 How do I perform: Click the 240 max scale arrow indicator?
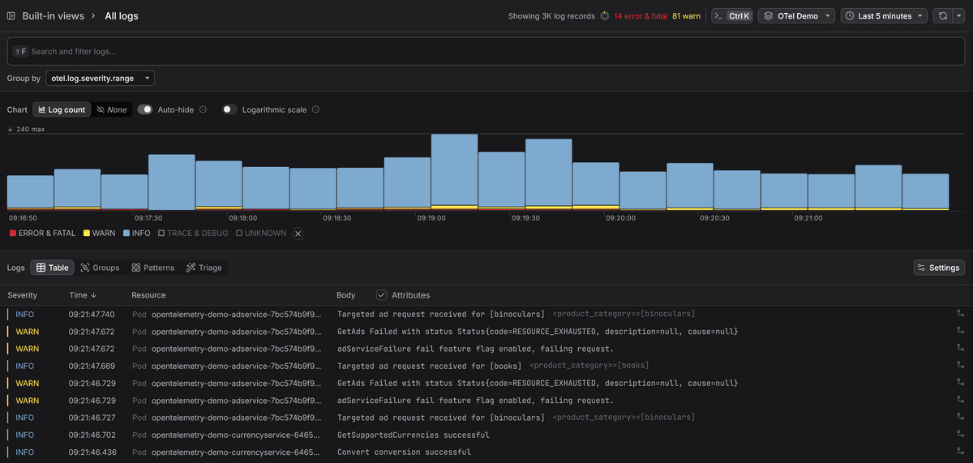(11, 129)
